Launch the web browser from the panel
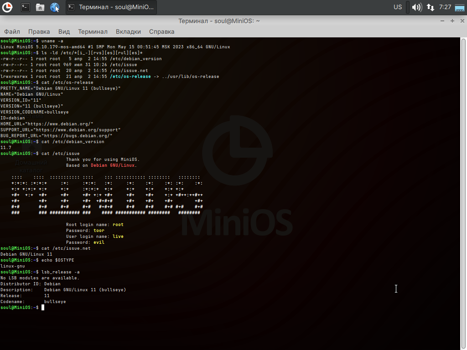467x350 pixels. [x=55, y=7]
